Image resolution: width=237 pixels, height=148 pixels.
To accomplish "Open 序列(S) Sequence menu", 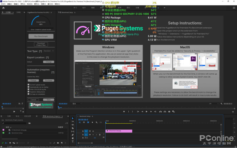I will [x=23, y=4].
